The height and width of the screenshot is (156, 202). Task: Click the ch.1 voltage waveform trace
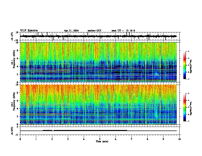98,36
